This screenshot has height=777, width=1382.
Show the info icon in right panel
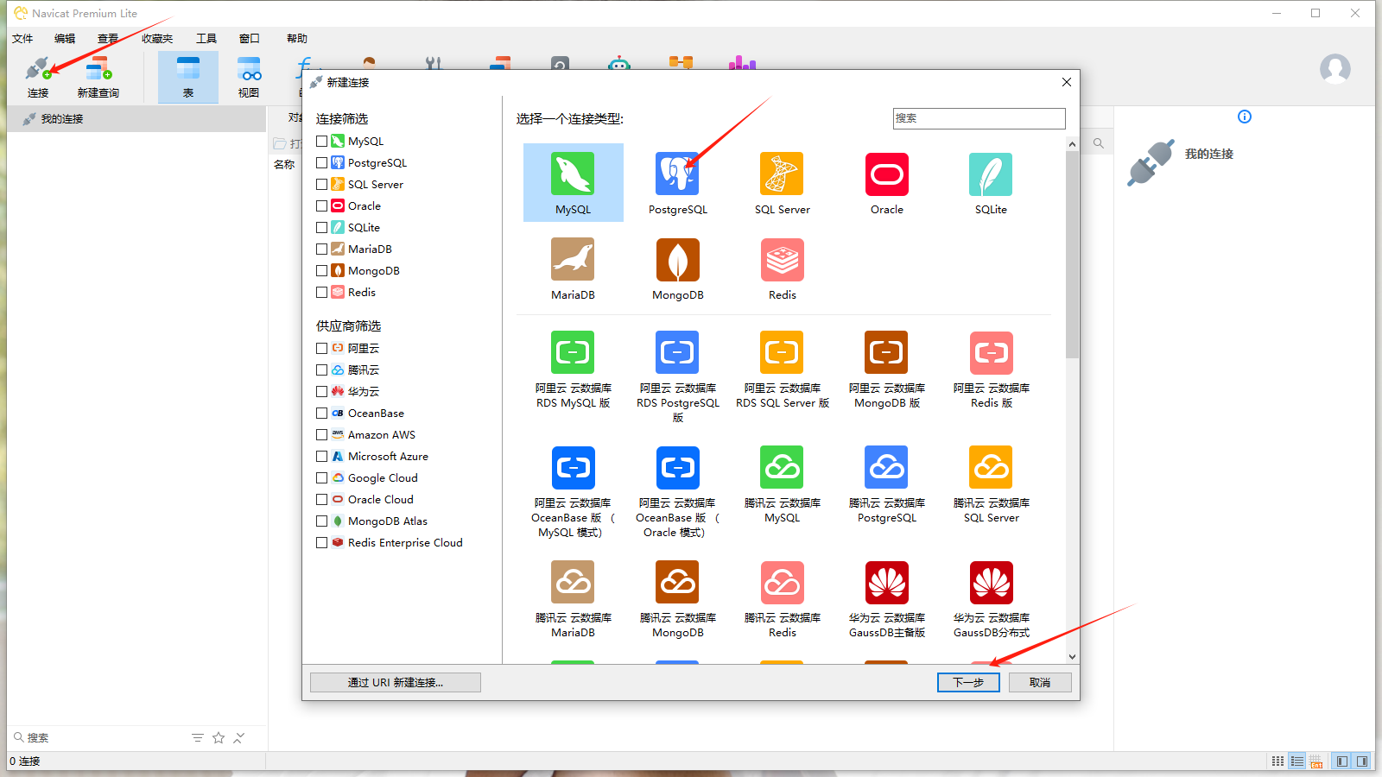click(x=1245, y=117)
